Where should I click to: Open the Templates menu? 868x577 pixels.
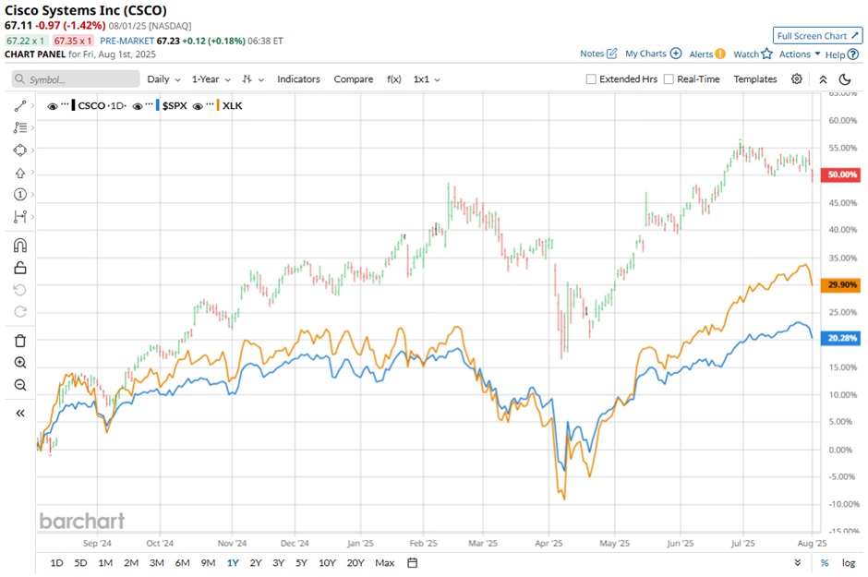(755, 79)
